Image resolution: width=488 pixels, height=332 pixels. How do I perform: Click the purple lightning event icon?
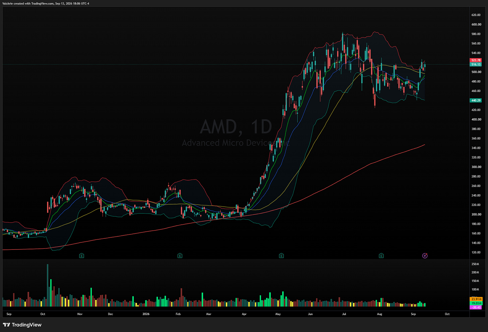(x=425, y=256)
